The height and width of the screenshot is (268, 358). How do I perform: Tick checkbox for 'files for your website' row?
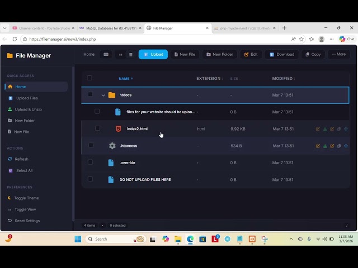click(x=97, y=111)
